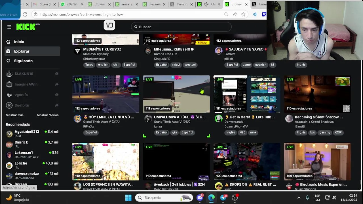This screenshot has height=204, width=363.
Task: Click ignaa channel avatar
Action: (x=148, y=118)
